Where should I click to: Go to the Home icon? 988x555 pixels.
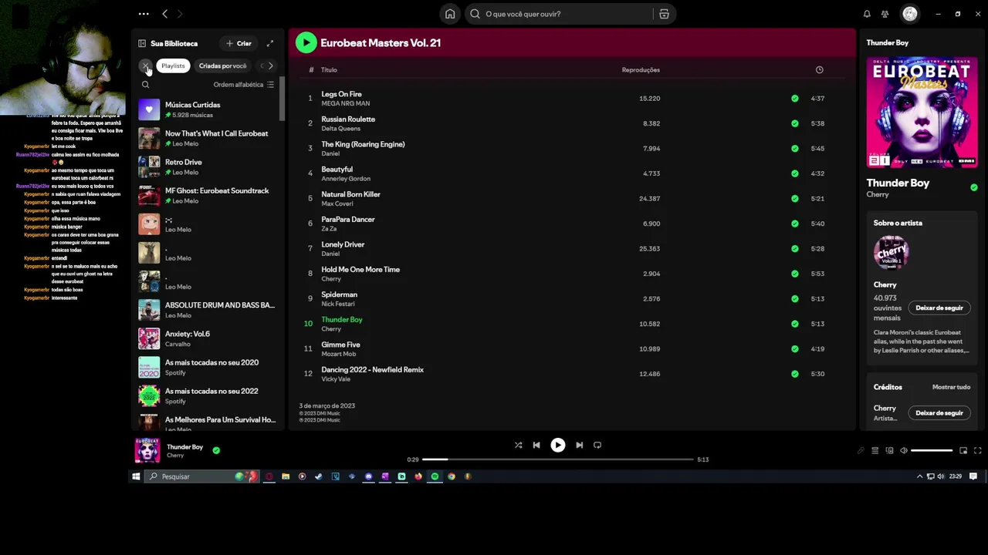[x=450, y=14]
